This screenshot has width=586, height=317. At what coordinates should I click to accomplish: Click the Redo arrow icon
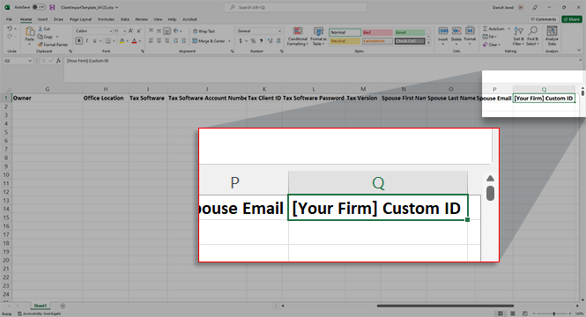[10, 36]
